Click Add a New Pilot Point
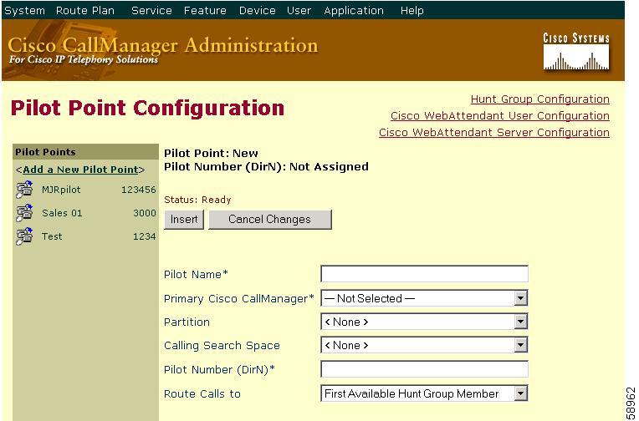Image resolution: width=639 pixels, height=421 pixels. (x=80, y=170)
